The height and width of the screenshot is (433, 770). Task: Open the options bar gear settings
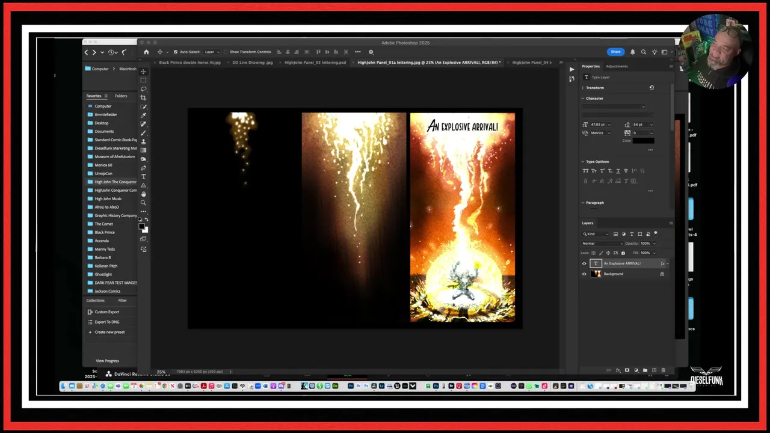point(371,52)
